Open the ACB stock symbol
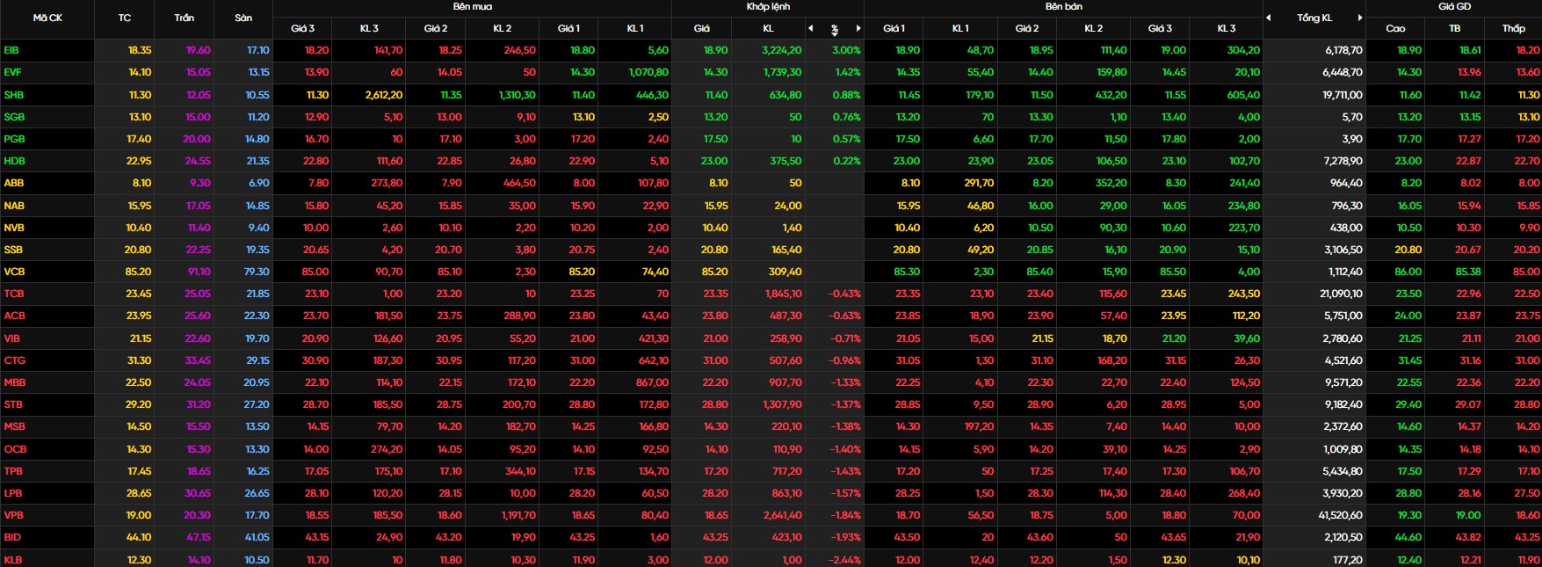 14,316
